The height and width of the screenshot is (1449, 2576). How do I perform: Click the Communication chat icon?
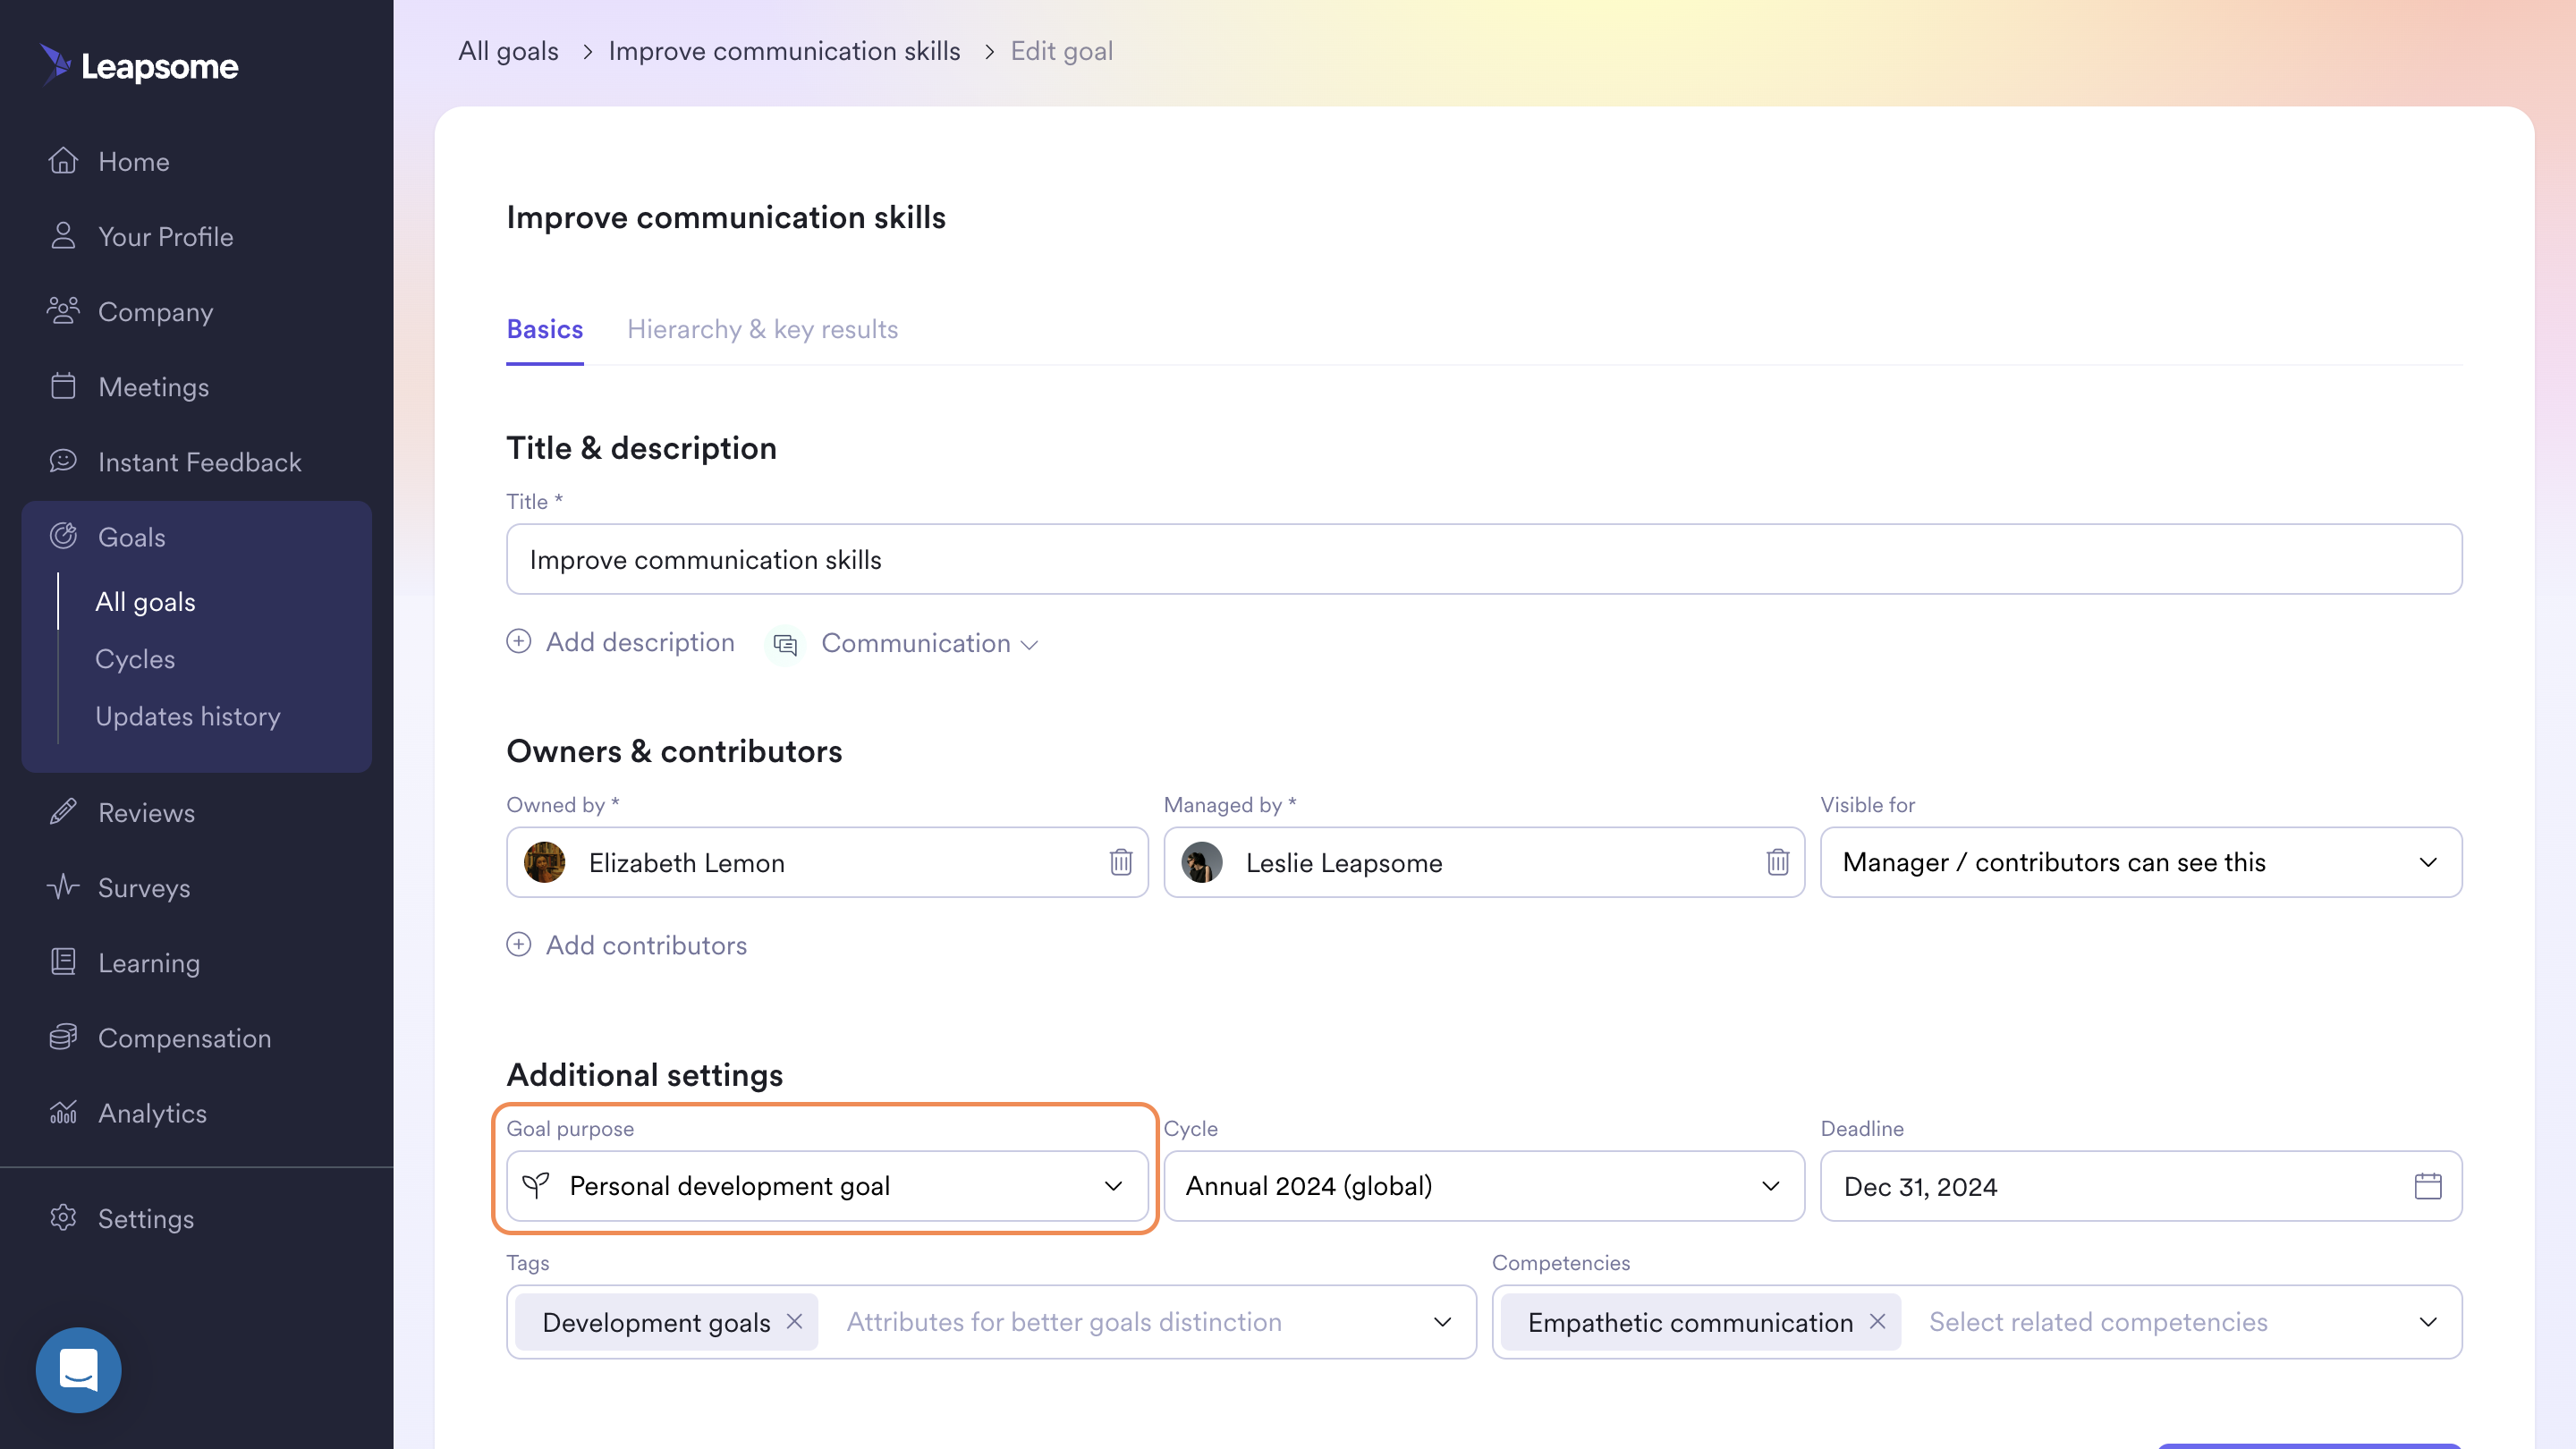785,644
